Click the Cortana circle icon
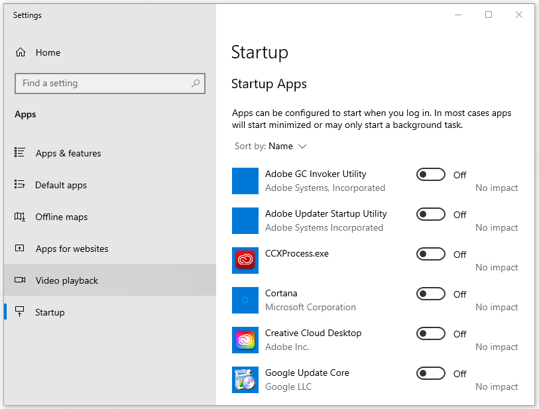This screenshot has height=409, width=539. point(245,300)
